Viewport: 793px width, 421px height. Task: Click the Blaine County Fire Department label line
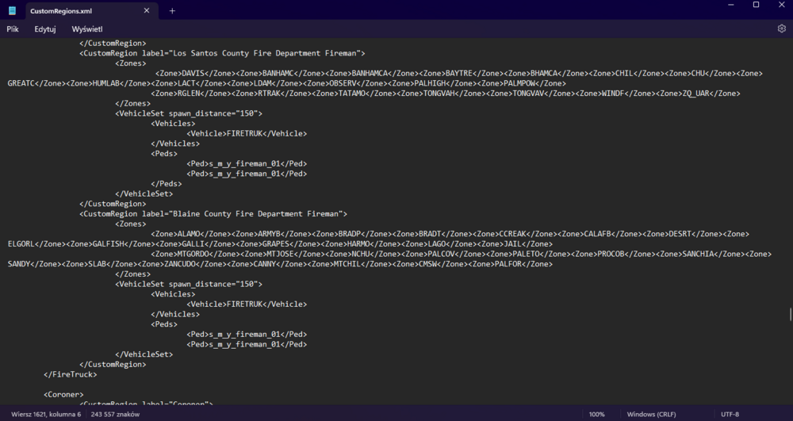213,214
